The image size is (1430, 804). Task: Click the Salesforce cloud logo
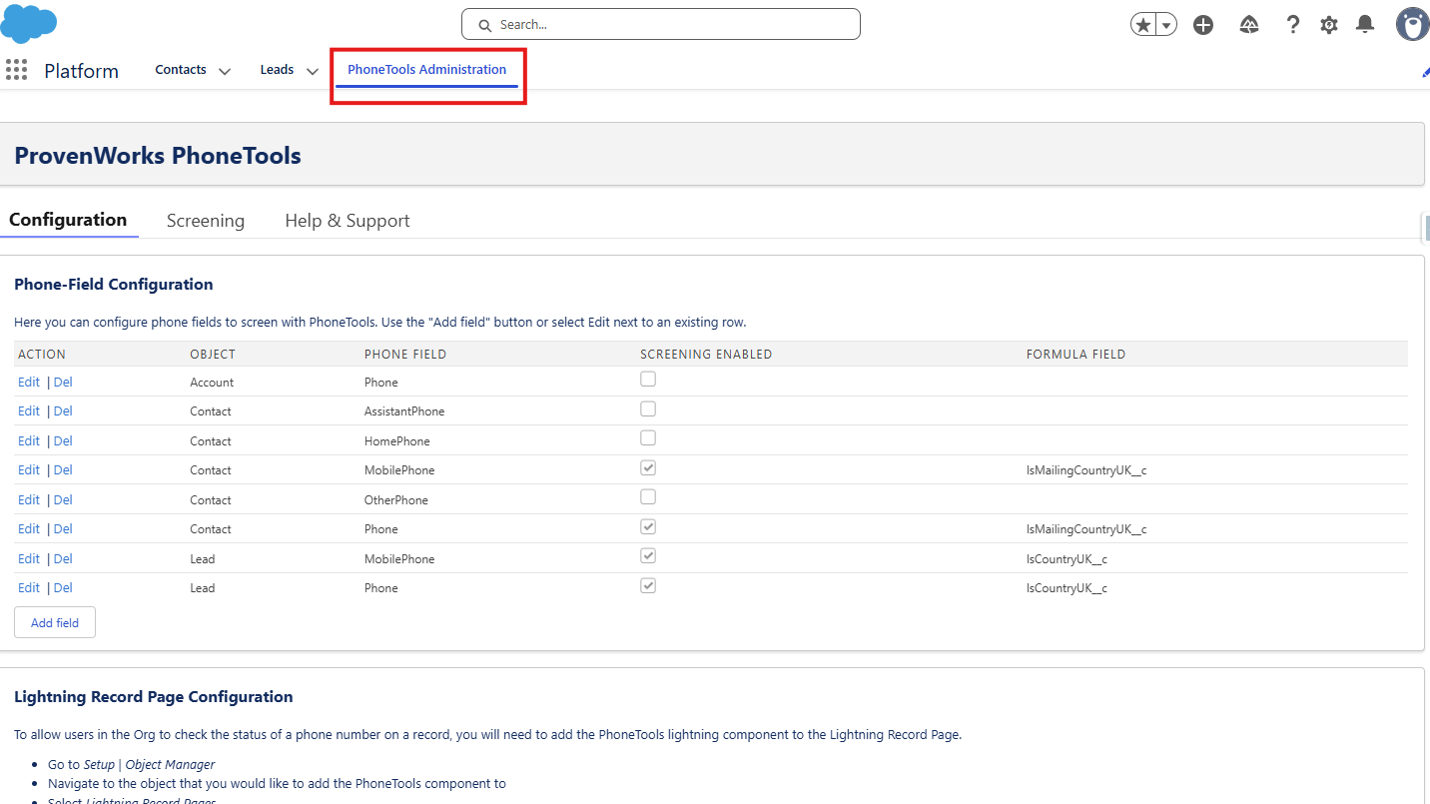tap(29, 23)
